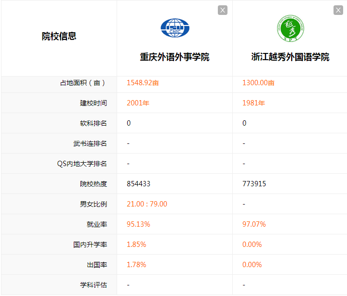Select the 出国率 row label
The height and width of the screenshot is (296, 347).
[x=97, y=265]
